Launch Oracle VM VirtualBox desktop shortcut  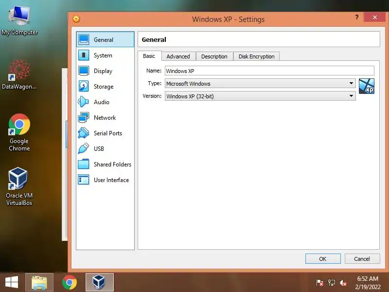19,186
